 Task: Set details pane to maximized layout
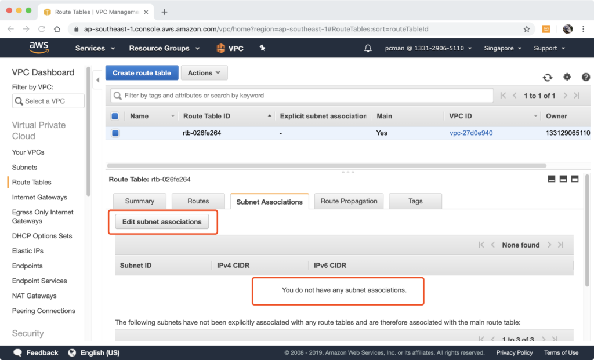(x=575, y=179)
